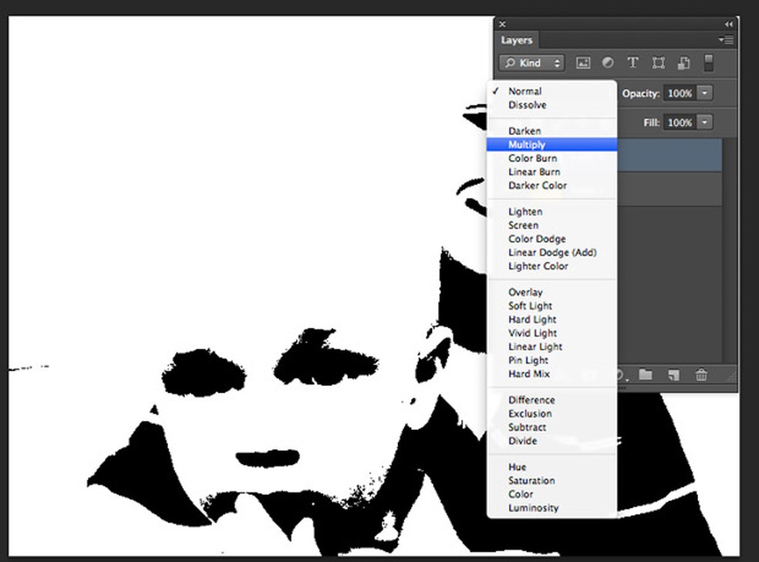Filter layers by shape layer type

658,63
